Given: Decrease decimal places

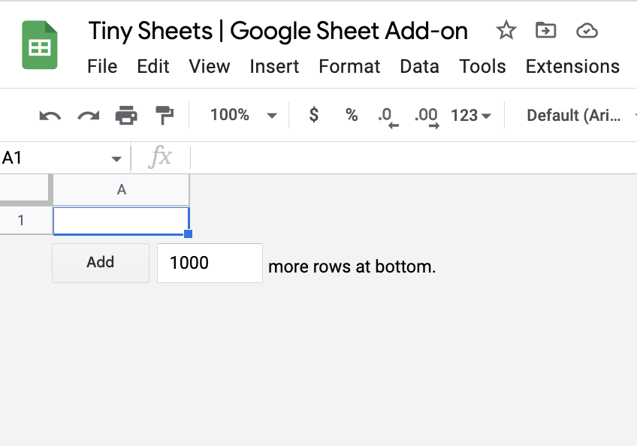Looking at the screenshot, I should [388, 117].
